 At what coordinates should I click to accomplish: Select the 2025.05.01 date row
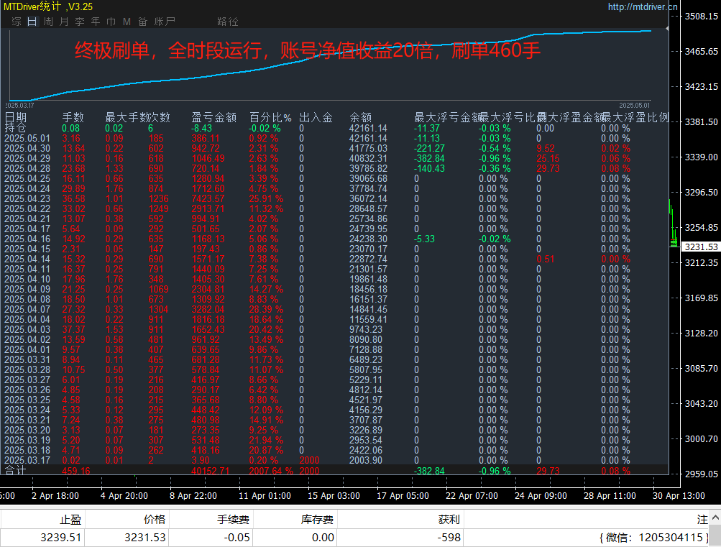[334, 138]
